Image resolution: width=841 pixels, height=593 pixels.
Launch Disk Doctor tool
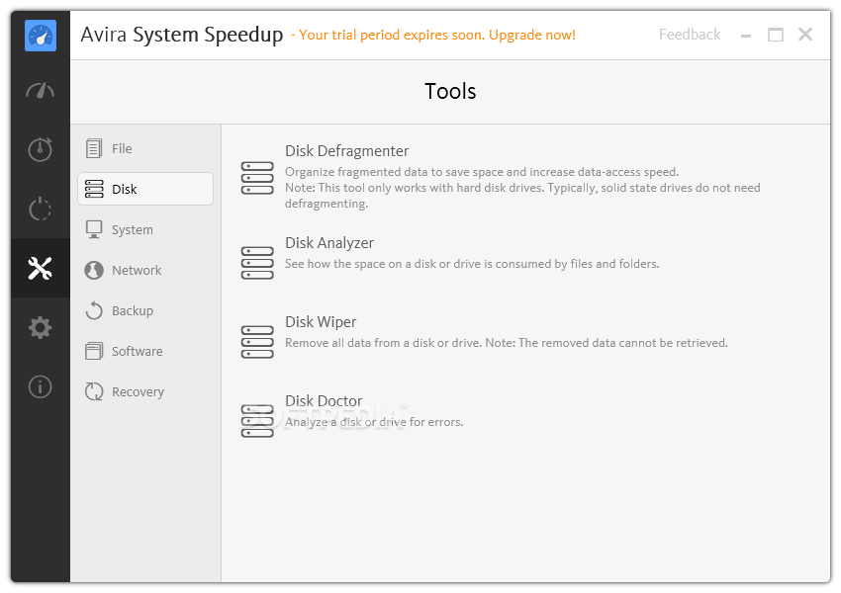click(x=324, y=401)
